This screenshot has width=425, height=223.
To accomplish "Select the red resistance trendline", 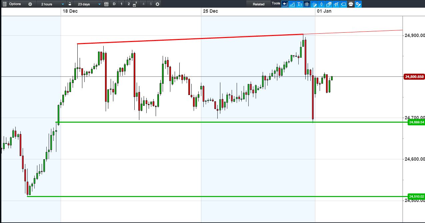I will tap(190, 39).
